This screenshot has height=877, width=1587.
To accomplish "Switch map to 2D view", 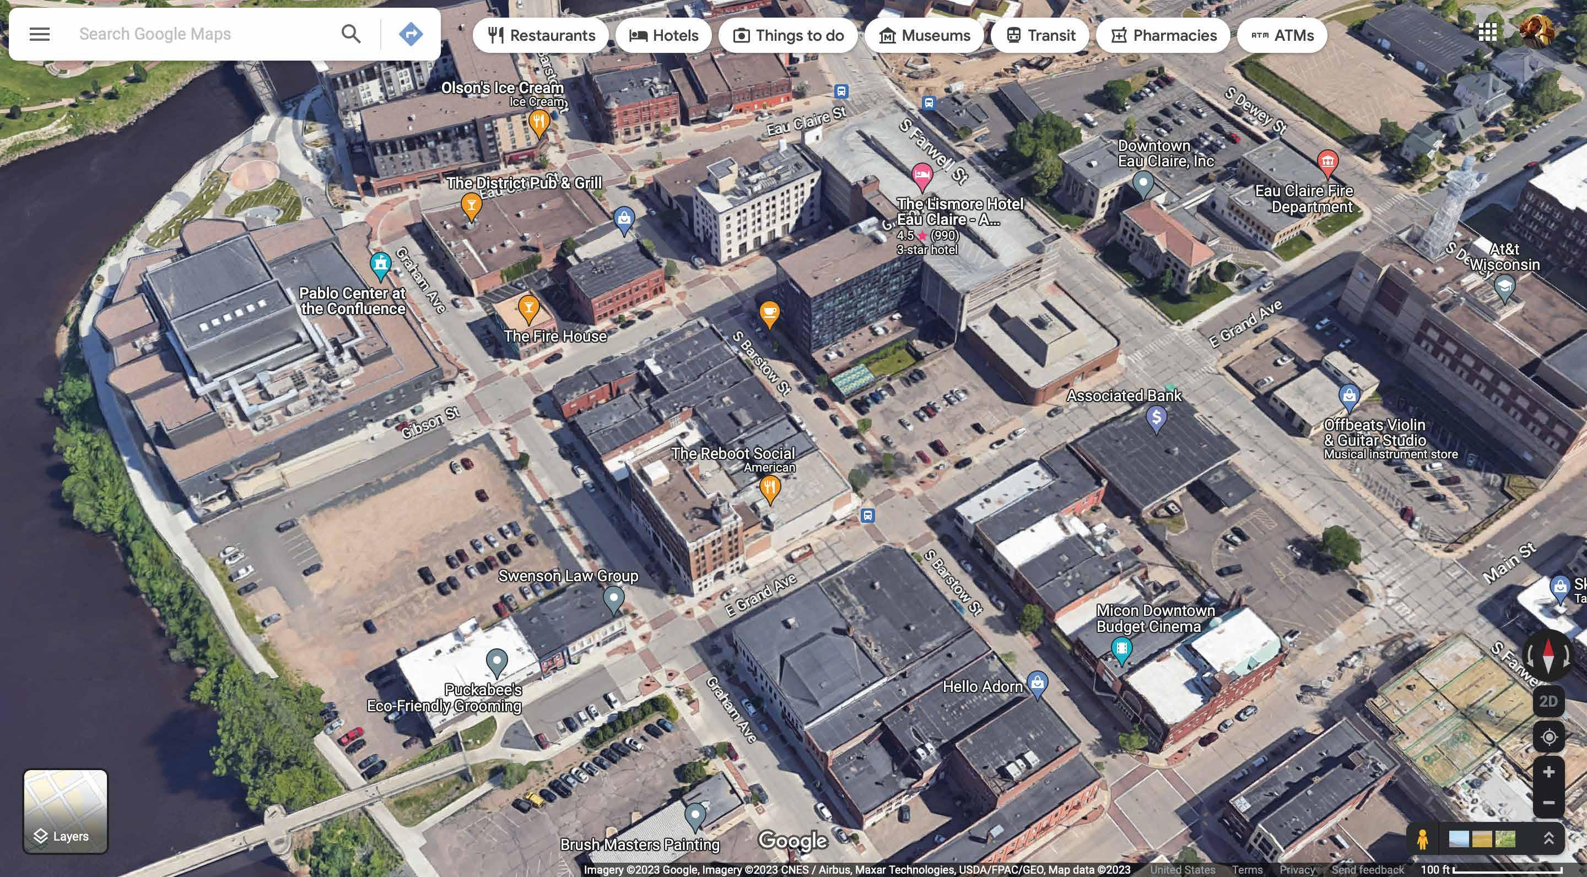I will (x=1548, y=701).
